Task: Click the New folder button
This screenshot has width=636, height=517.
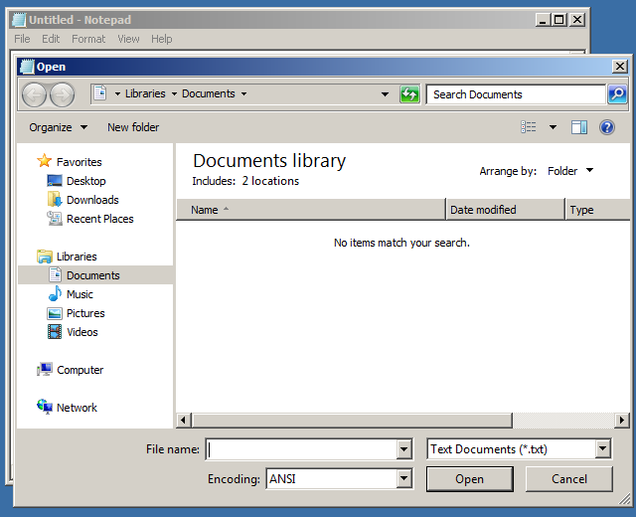Action: click(133, 127)
